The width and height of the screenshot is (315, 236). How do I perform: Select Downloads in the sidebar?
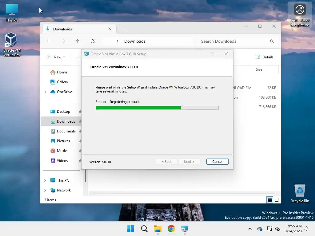tap(63, 121)
